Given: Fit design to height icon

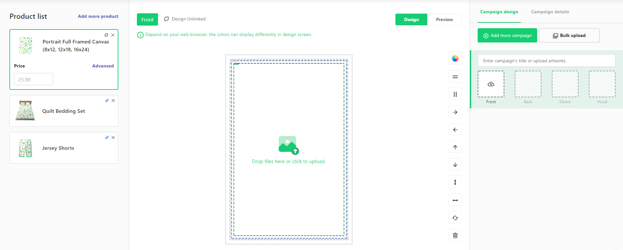Looking at the screenshot, I should (x=455, y=182).
